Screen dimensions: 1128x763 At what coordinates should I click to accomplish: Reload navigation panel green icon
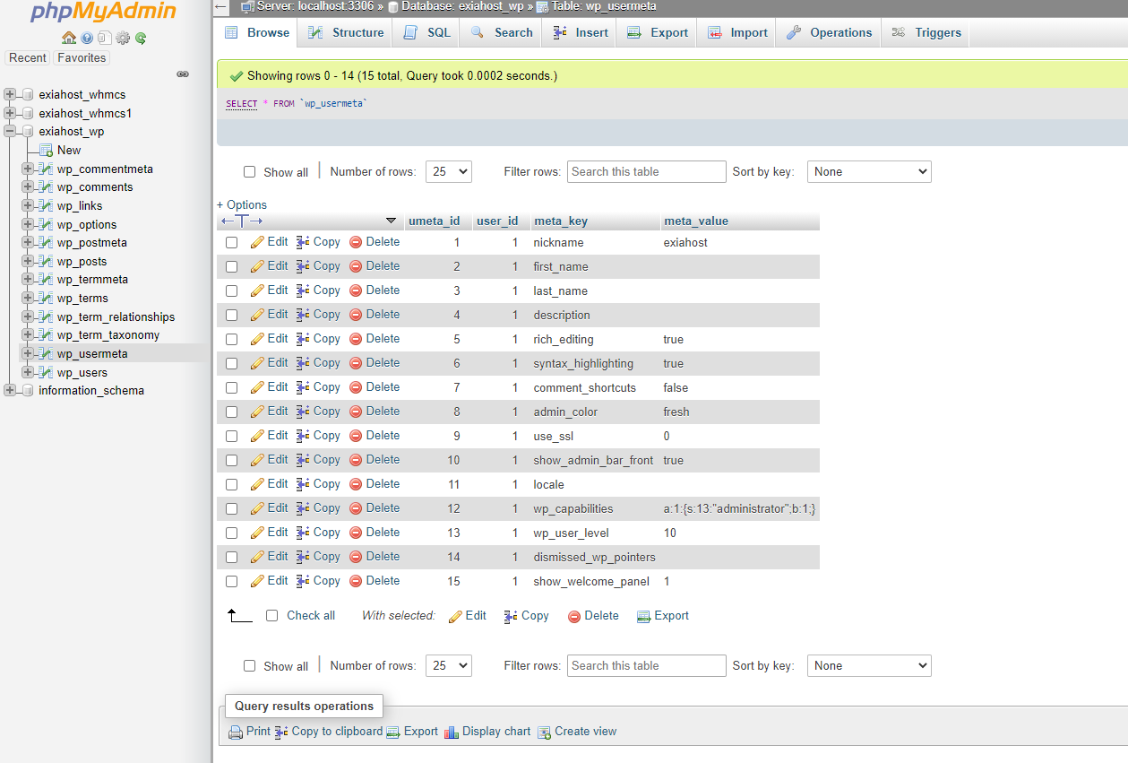pyautogui.click(x=141, y=38)
